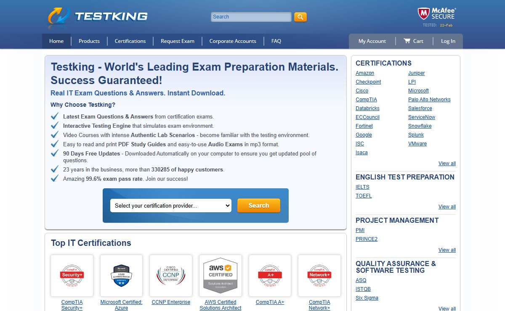The width and height of the screenshot is (505, 311).
Task: Open the Snowflake link
Action: [420, 126]
